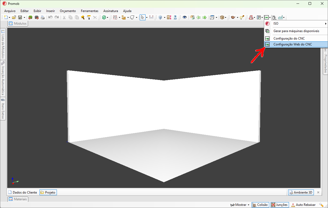Click the 3D globe toolbar icon

point(175,17)
